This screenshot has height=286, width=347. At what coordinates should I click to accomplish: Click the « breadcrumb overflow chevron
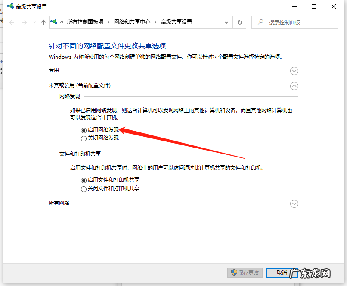(x=61, y=22)
